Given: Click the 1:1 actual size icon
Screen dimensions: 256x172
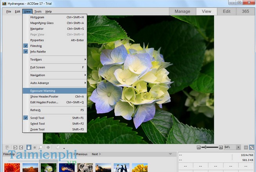Looking at the screenshot, I should click(x=246, y=147).
